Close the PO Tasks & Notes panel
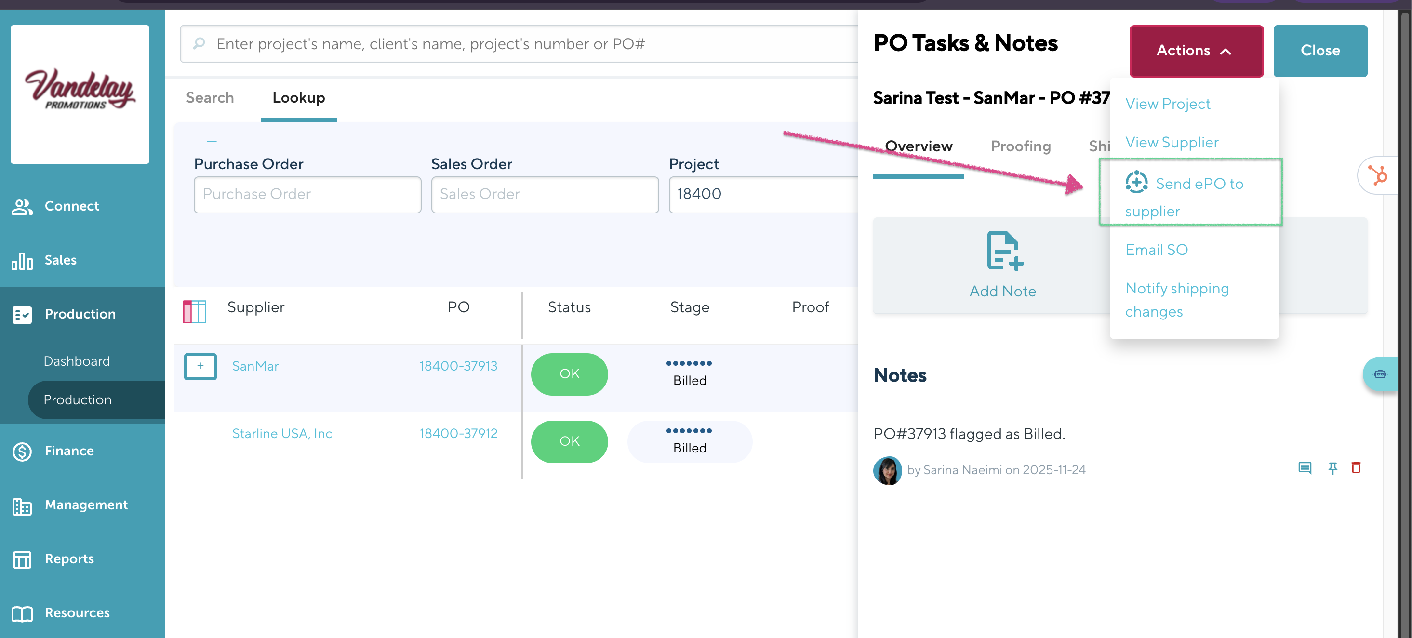The image size is (1412, 638). tap(1320, 51)
